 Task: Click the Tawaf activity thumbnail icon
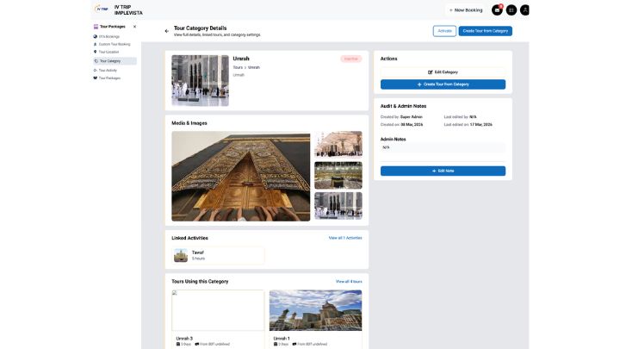(181, 255)
